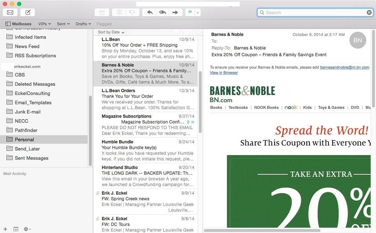Delete the message with the trash icon
This screenshot has width=376, height=233.
(119, 12)
